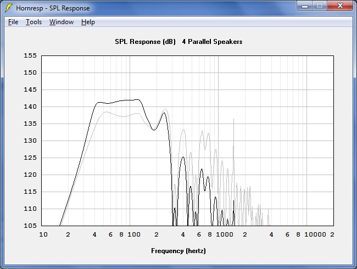Open the Window menu
357x269 pixels.
pyautogui.click(x=62, y=22)
